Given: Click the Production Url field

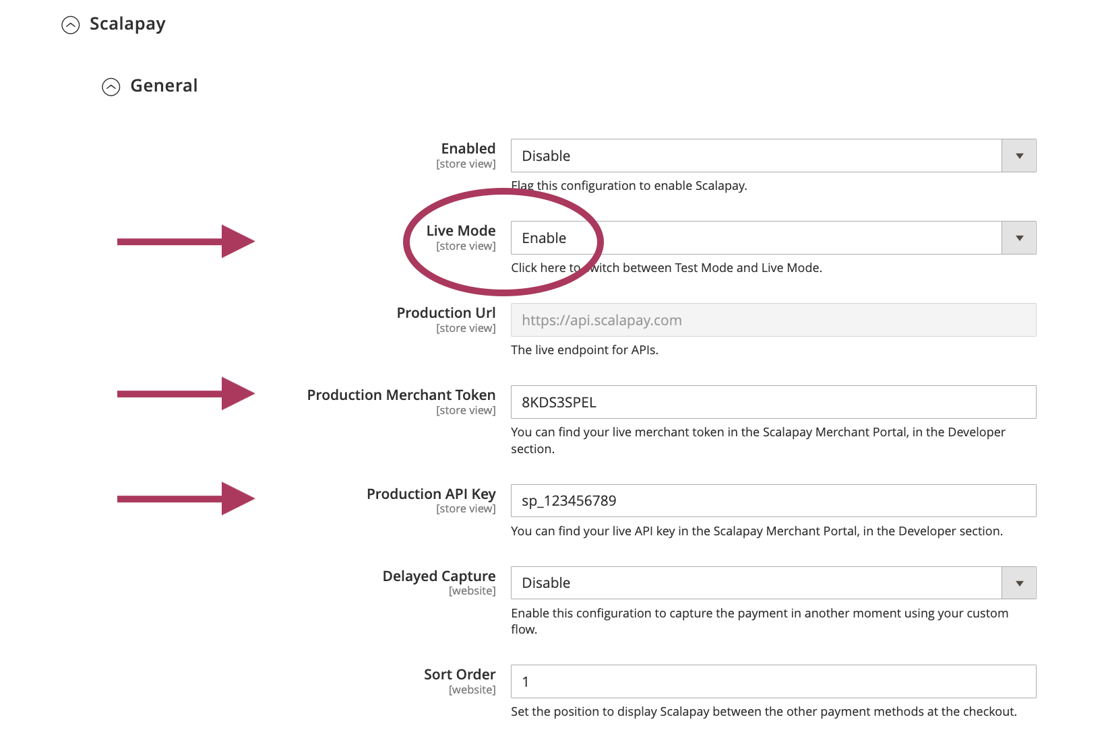Looking at the screenshot, I should [x=773, y=320].
